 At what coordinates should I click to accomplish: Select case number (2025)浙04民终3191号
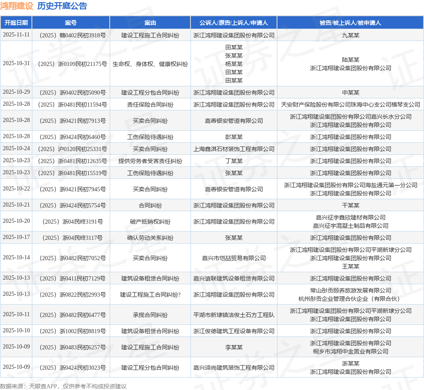click(72, 222)
